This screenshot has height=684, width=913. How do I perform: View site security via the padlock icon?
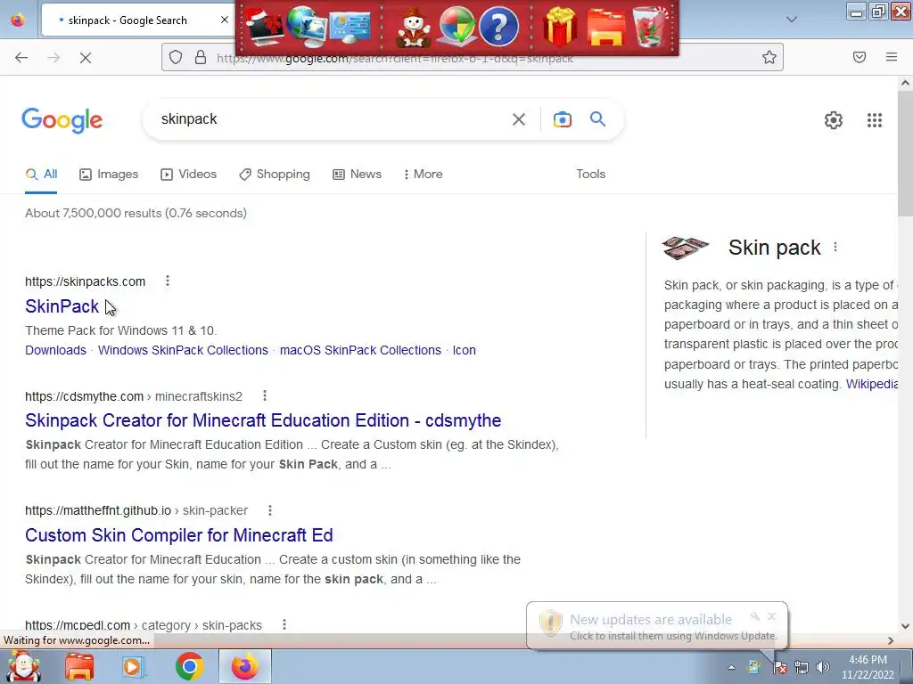point(201,57)
